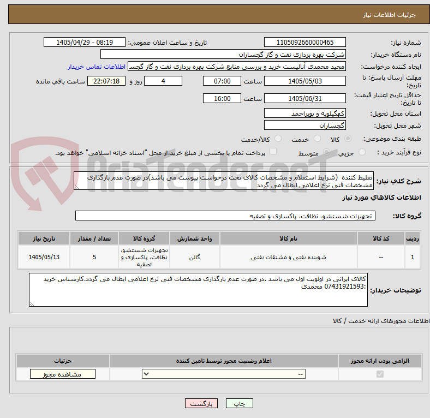This screenshot has width=430, height=418.
Task: Click the general description text area
Action: pyautogui.click(x=224, y=181)
